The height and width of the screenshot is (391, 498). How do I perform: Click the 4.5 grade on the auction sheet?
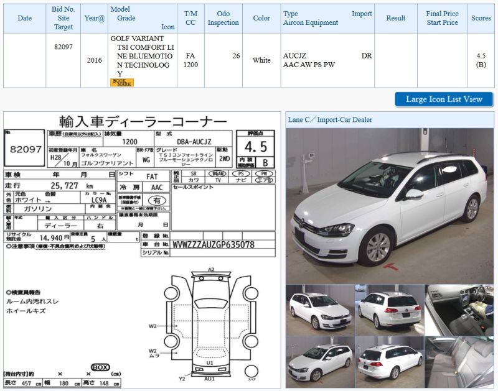pyautogui.click(x=256, y=147)
